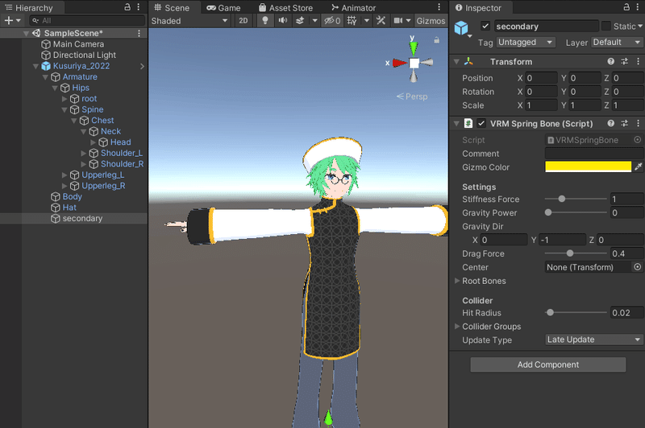The height and width of the screenshot is (428, 645).
Task: Open VRM Spring Bone help icon
Action: [611, 123]
